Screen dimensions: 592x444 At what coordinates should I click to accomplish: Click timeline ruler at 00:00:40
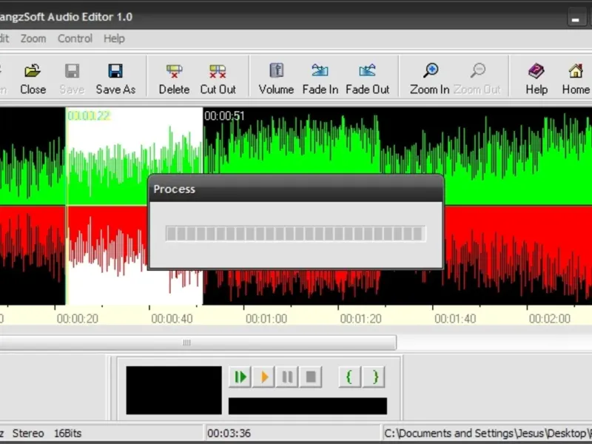pos(172,319)
